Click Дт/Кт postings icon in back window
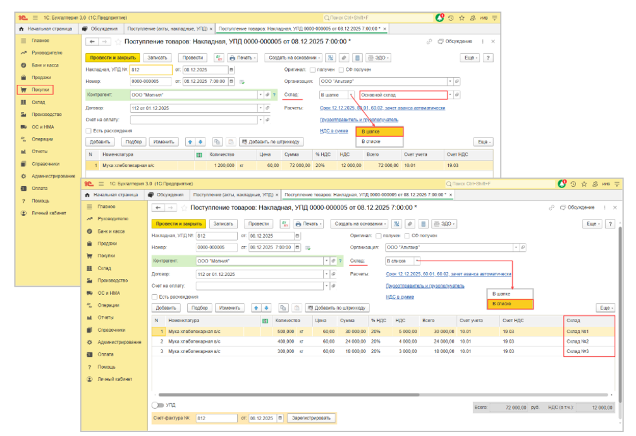The height and width of the screenshot is (436, 636). click(219, 58)
